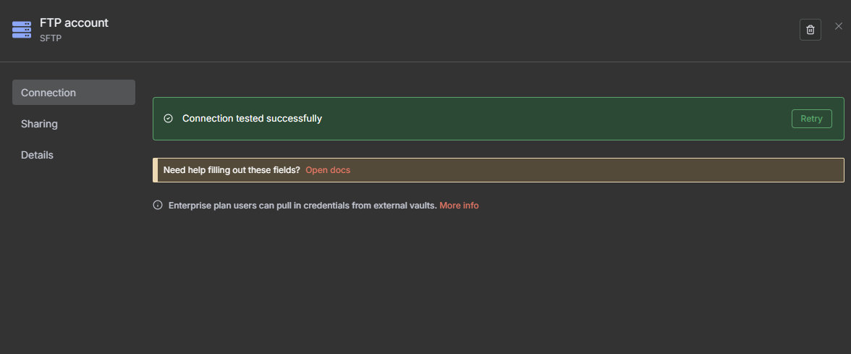This screenshot has width=851, height=354.
Task: Click the FTP server stack icon
Action: coord(22,30)
